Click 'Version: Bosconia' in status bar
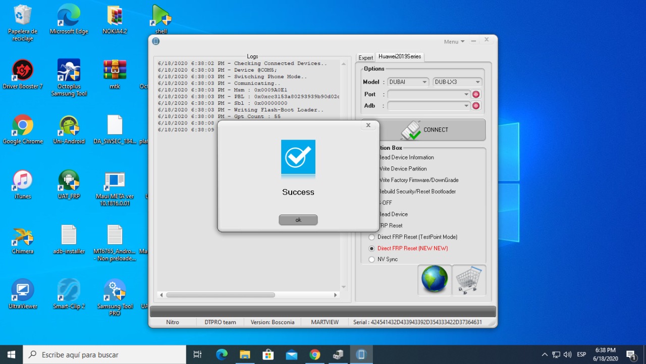Screen dimensions: 646x364 [x=273, y=322]
